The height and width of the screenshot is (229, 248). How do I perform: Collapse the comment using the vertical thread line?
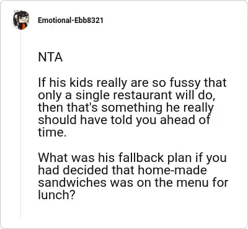pyautogui.click(x=20, y=124)
